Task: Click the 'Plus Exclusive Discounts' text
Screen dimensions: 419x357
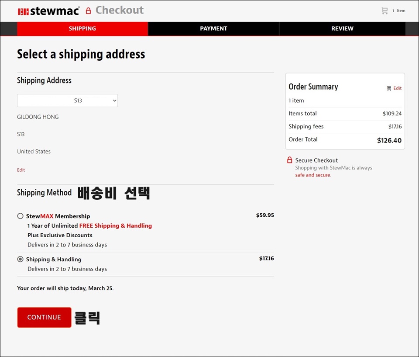Action: (x=60, y=235)
